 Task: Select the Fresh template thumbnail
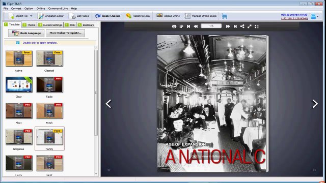coord(49,111)
